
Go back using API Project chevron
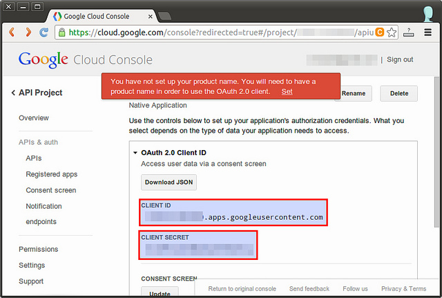tap(13, 93)
